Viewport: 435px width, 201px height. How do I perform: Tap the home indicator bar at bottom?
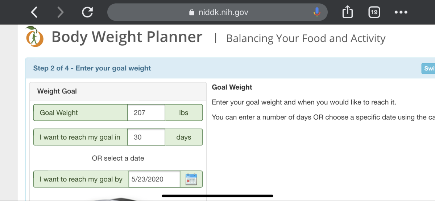(217, 196)
